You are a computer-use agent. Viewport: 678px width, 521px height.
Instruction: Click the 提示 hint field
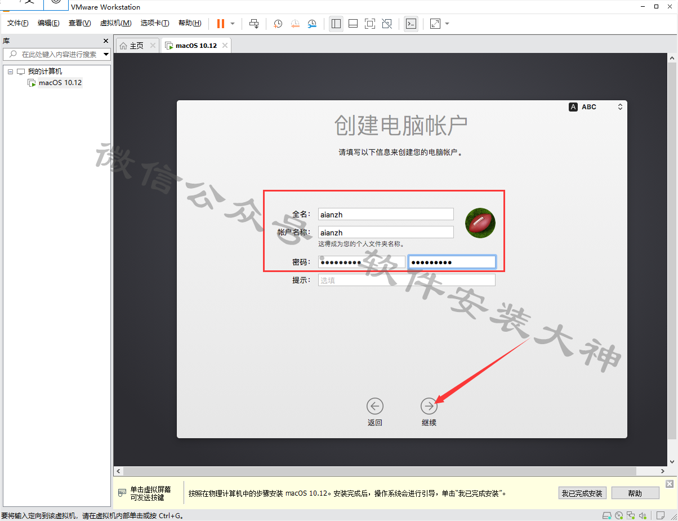(x=407, y=280)
